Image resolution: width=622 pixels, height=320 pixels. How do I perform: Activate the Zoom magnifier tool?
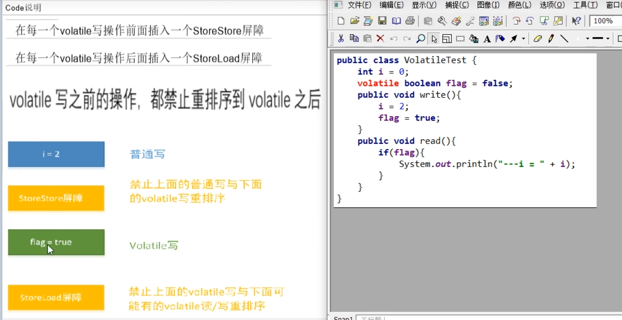(420, 38)
